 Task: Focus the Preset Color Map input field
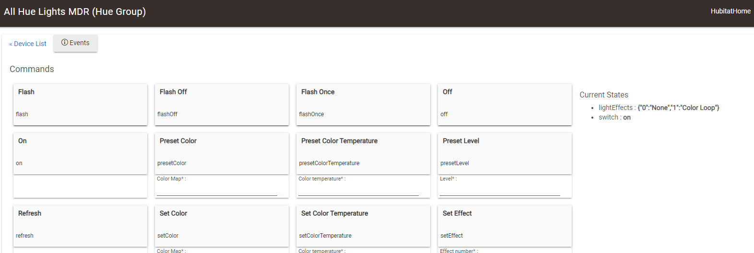[217, 190]
